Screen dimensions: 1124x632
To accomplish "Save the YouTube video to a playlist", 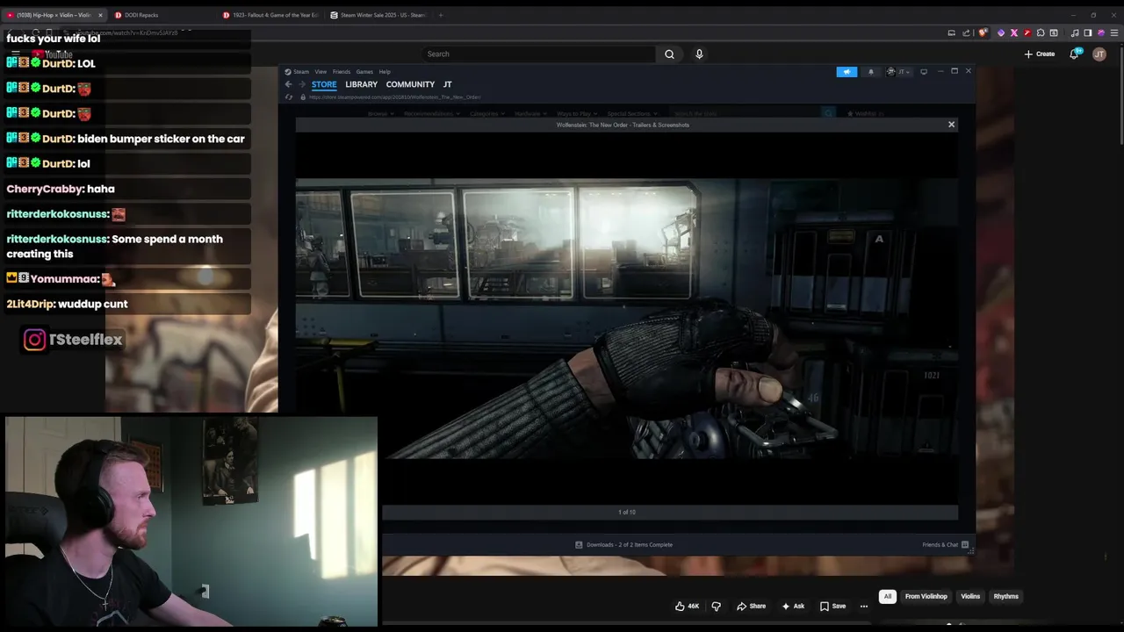I will click(x=833, y=607).
